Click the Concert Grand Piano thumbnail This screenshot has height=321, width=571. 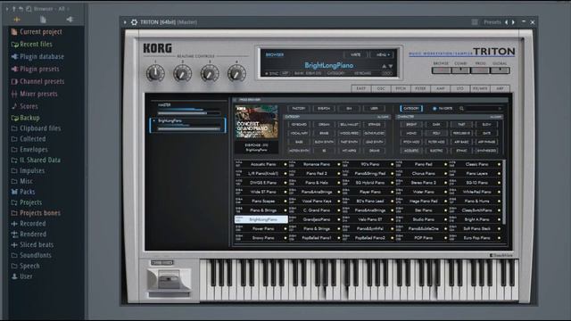pyautogui.click(x=256, y=122)
